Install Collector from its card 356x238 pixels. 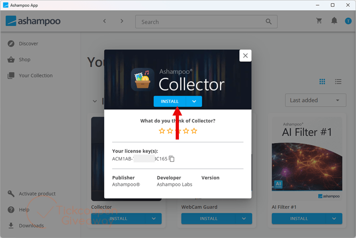pos(118,219)
